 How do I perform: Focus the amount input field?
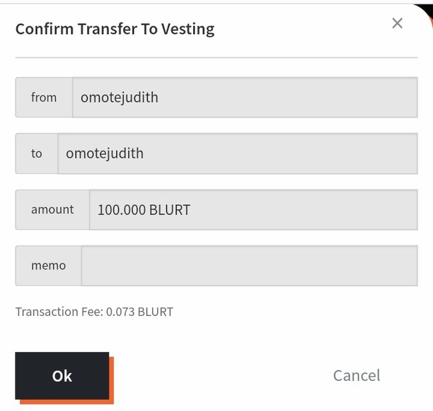(x=253, y=209)
